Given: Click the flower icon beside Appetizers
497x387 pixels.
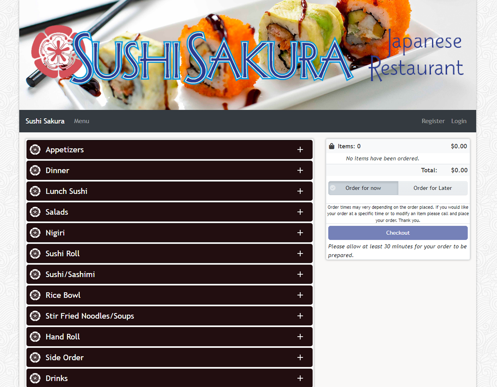Looking at the screenshot, I should coord(35,150).
